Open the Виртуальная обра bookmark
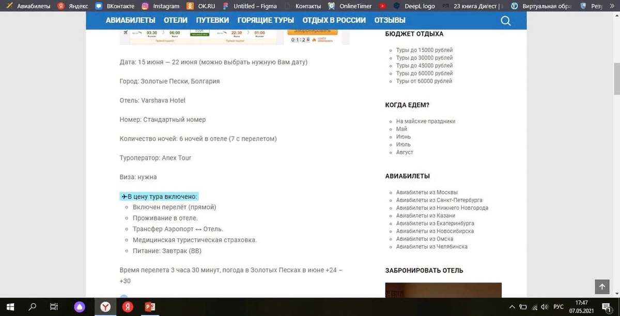Viewport: 620px width, 316px height. tap(541, 6)
